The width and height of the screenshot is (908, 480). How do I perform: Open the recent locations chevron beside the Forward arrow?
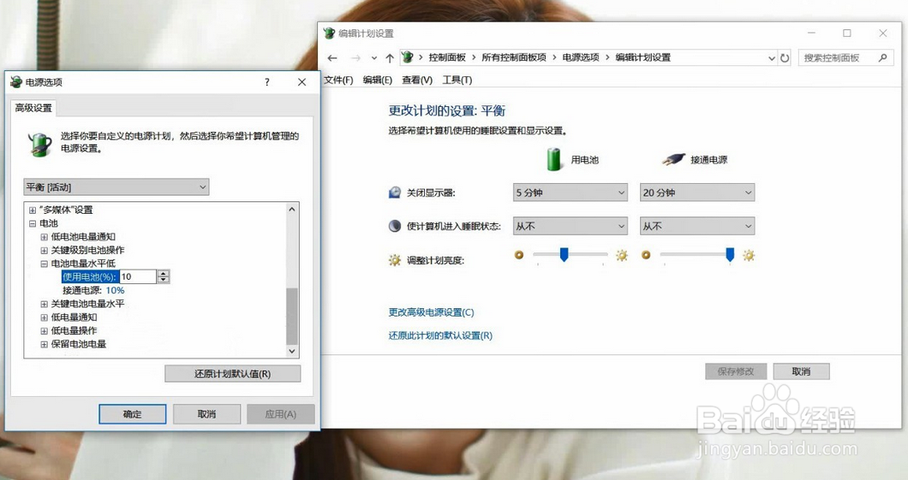(x=374, y=58)
